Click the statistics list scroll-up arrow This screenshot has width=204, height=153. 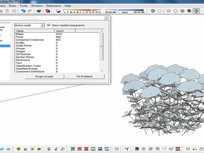(102, 31)
